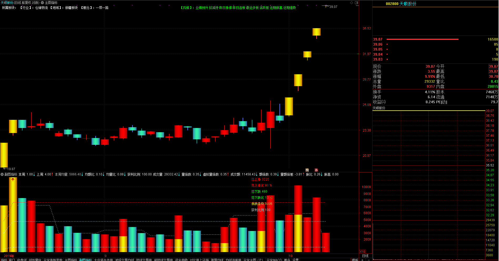Switch to 波段交易均线 tab
Image resolution: width=499 pixels, height=261 pixels.
[x=124, y=260]
